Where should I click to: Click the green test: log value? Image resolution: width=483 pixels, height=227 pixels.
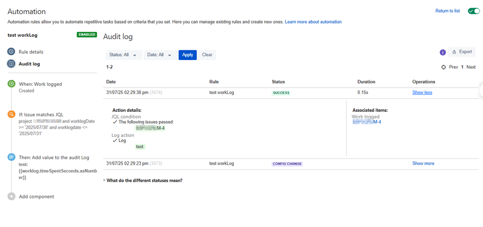pos(140,147)
